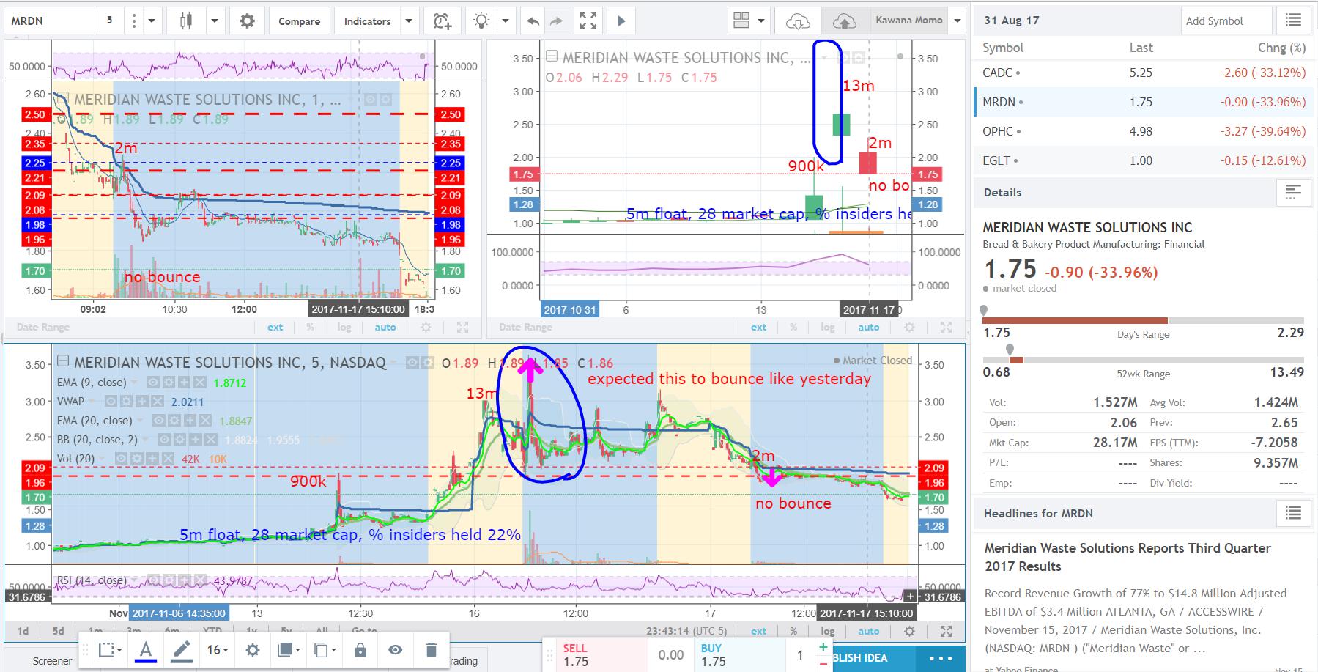
Task: Enter fullscreen mode from the top toolbar
Action: pos(588,21)
